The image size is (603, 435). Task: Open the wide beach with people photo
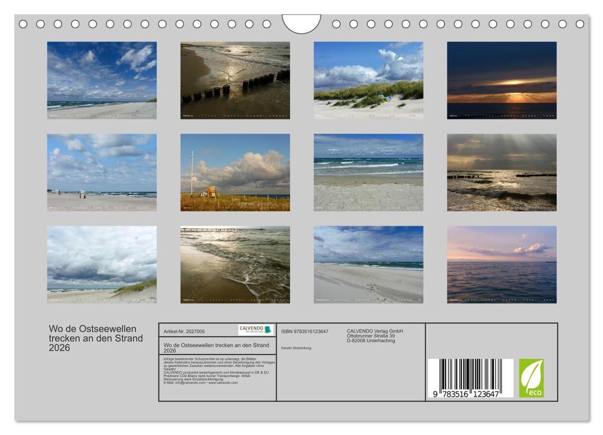tap(102, 172)
